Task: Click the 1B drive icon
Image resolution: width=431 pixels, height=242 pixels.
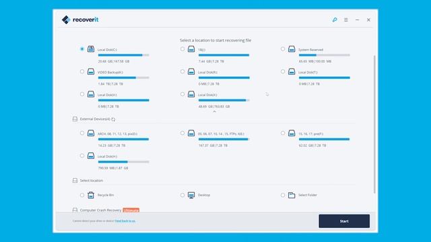Action: click(x=191, y=49)
